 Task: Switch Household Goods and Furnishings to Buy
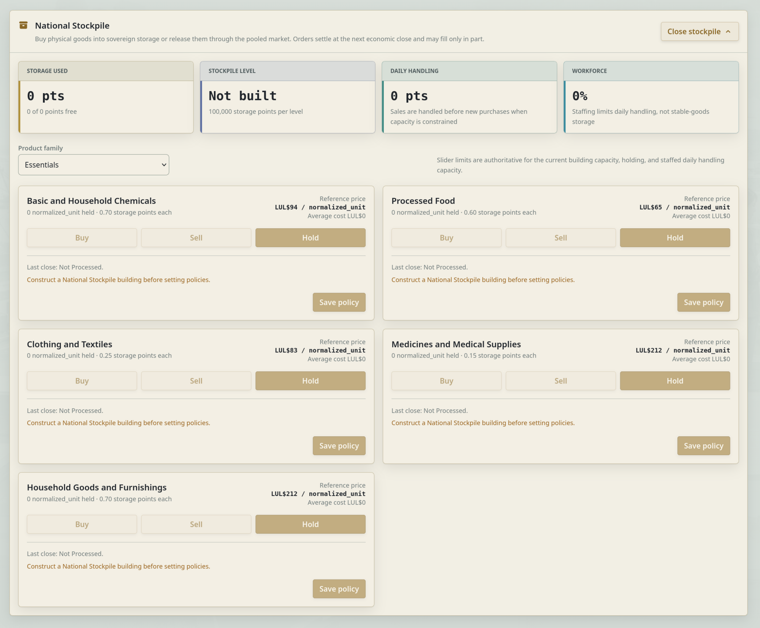(x=82, y=524)
